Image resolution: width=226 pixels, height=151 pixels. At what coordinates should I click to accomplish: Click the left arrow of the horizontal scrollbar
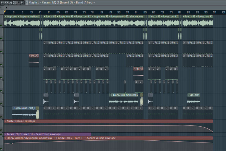pos(7,8)
